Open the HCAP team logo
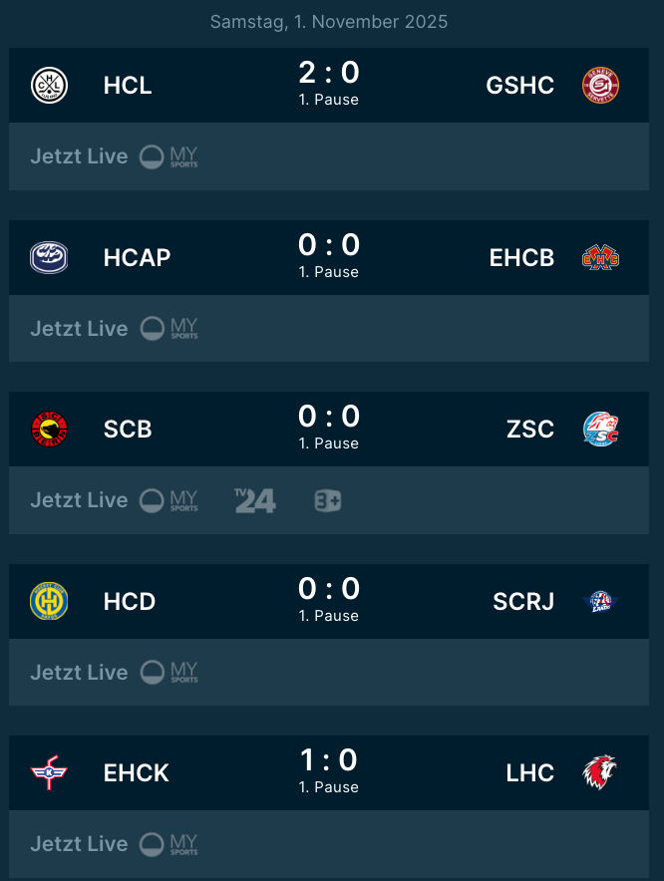This screenshot has height=881, width=664. coord(49,257)
